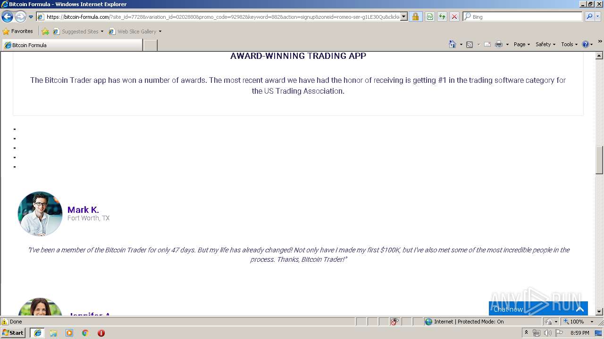The height and width of the screenshot is (339, 604).
Task: Click the InPrivate filtering blocked icon in status bar
Action: coord(394,322)
